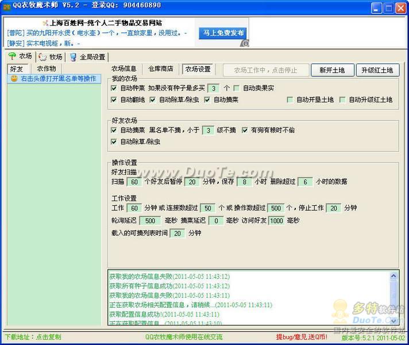The width and height of the screenshot is (409, 345).
Task: Click the 升级红土地 button
Action: coord(377,70)
